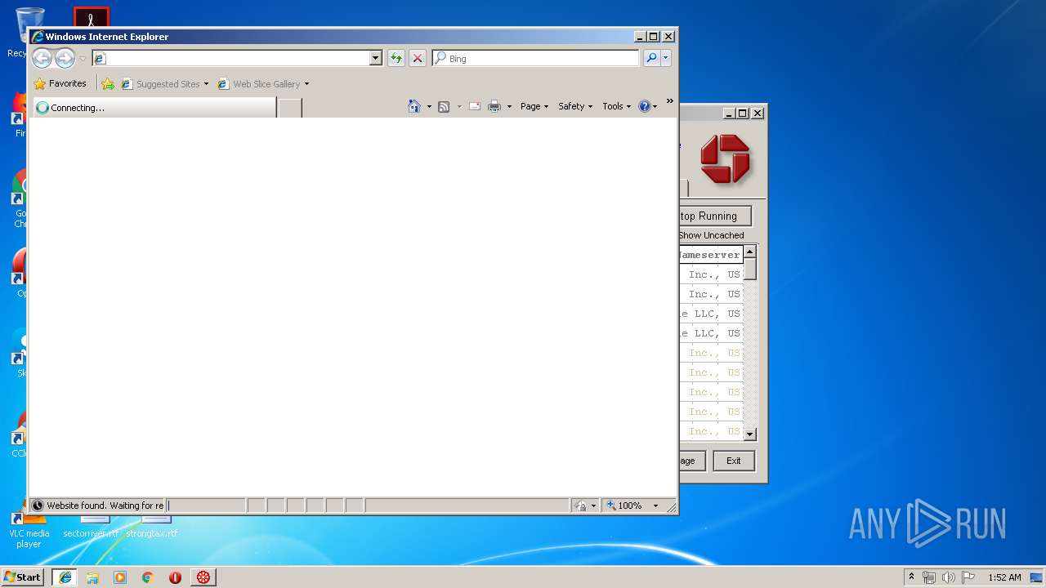This screenshot has width=1046, height=588.
Task: Open the recent pages dropdown arrow
Action: coord(83,59)
